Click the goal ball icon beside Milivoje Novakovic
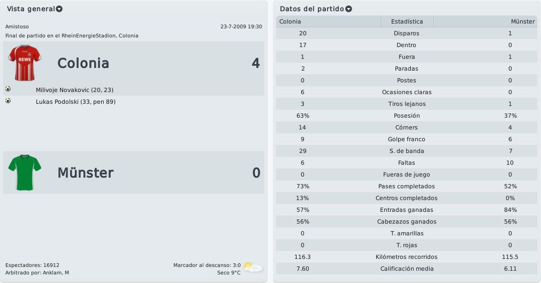The width and height of the screenshot is (541, 283). [8, 89]
